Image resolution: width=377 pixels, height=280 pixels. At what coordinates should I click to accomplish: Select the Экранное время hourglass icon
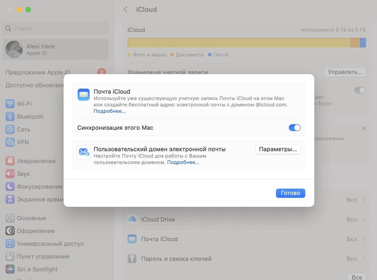pos(10,199)
